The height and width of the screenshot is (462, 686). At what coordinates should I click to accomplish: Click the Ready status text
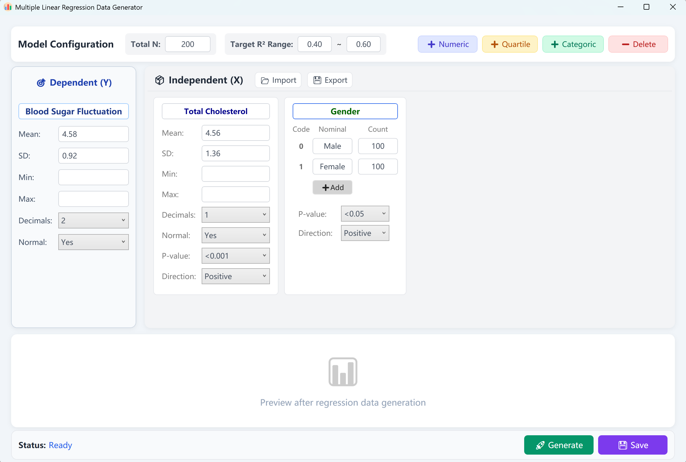(x=60, y=445)
